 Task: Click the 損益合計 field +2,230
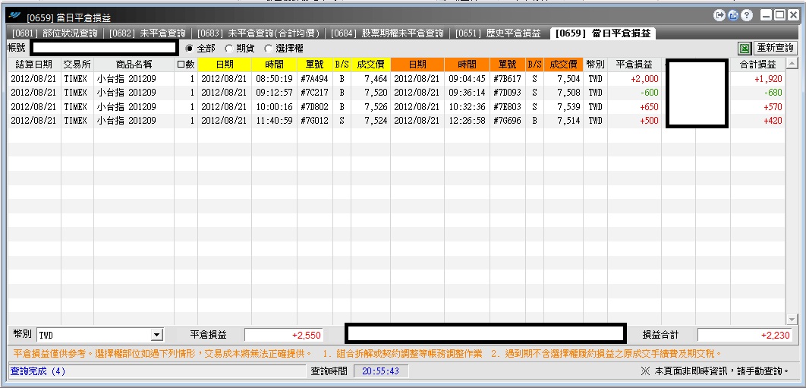pyautogui.click(x=745, y=335)
